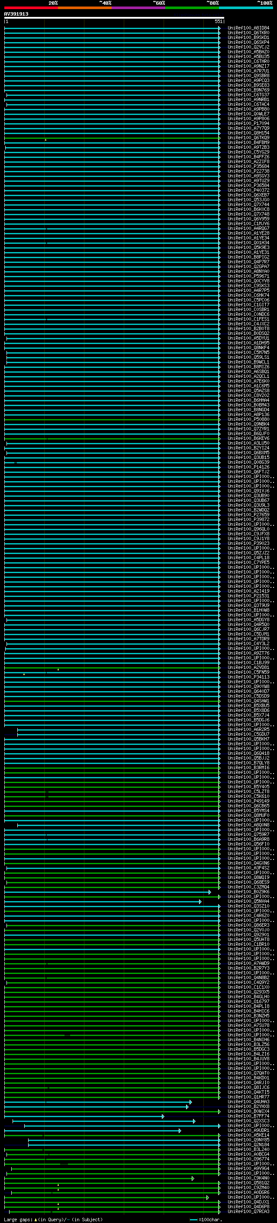This screenshot has width=277, height=1223.
Task: Select hit UniRef100_Q4UHA3
Action: 248,1102
